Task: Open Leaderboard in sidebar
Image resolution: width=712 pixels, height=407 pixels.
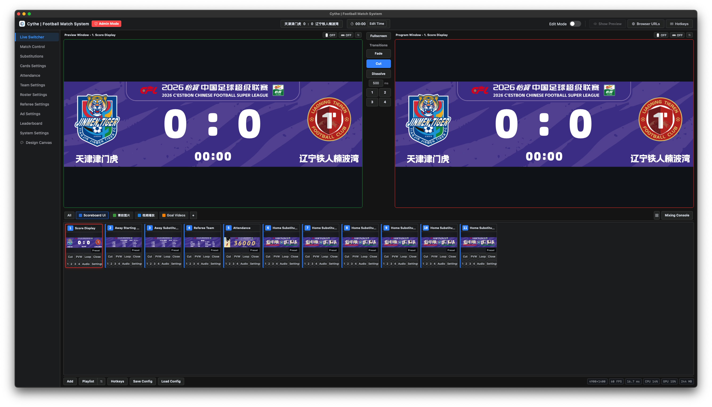Action: [31, 123]
